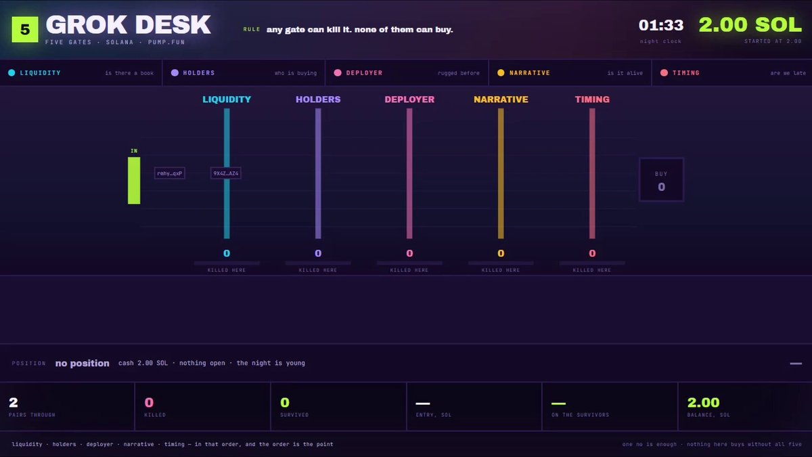Viewport: 812px width, 457px height.
Task: Click the yellow Narrative gate bar
Action: point(501,173)
